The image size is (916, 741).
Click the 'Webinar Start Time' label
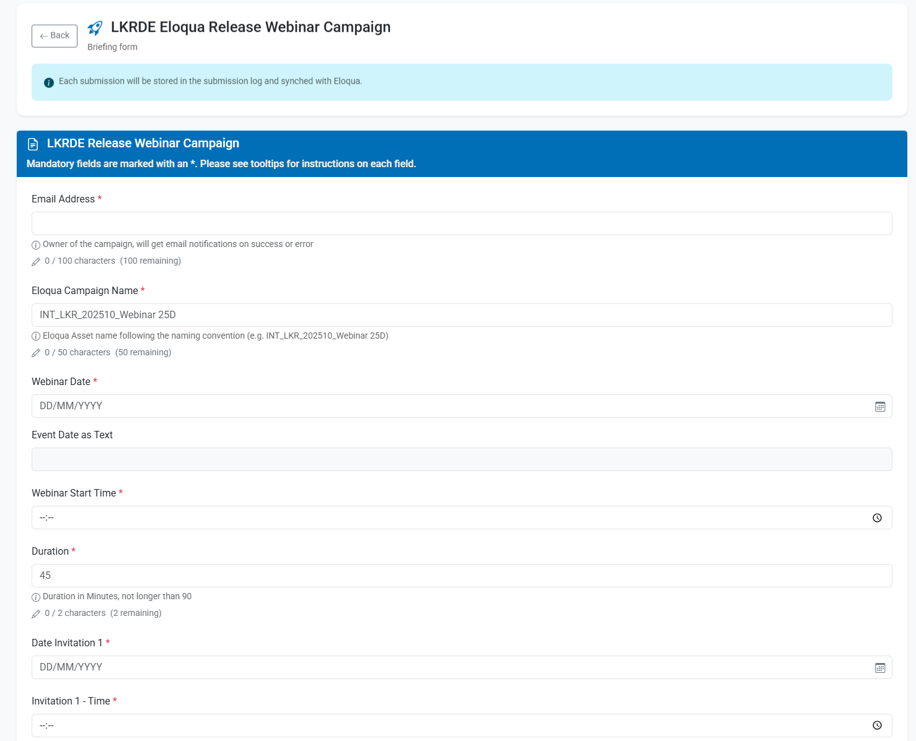[x=74, y=493]
